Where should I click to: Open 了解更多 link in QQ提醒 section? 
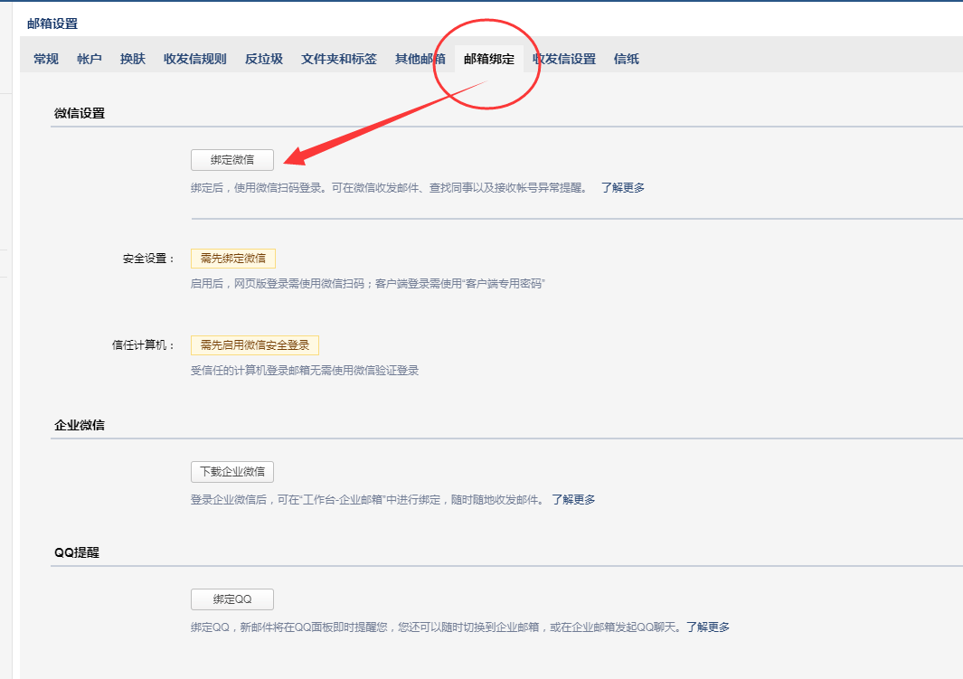(x=707, y=627)
